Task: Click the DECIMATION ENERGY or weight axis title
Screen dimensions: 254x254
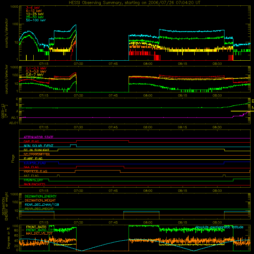Action: [x=5, y=206]
